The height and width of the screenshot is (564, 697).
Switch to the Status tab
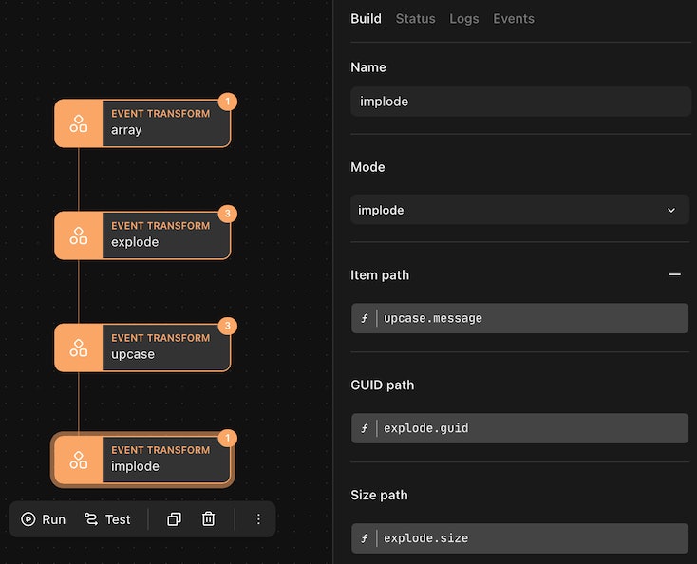click(x=415, y=19)
